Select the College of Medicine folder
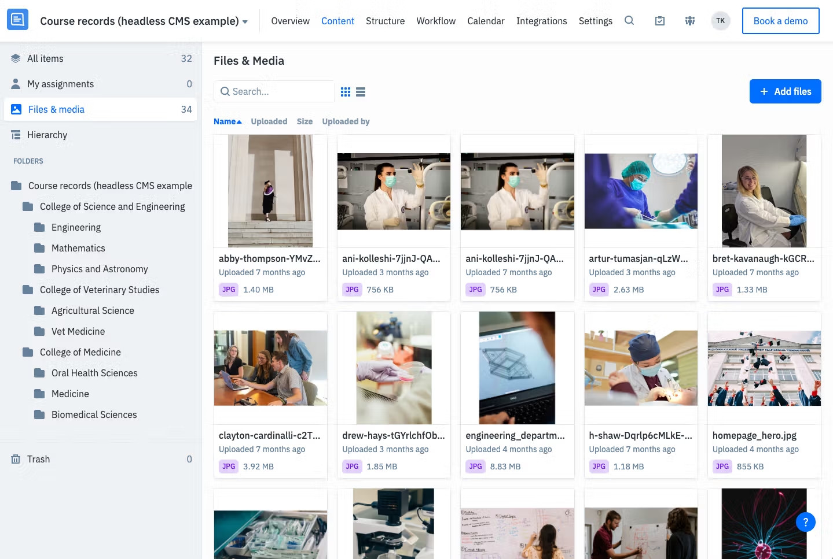 coord(80,352)
